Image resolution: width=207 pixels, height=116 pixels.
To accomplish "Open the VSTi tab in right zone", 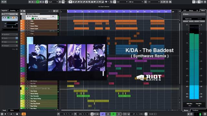I will pos(185,11).
